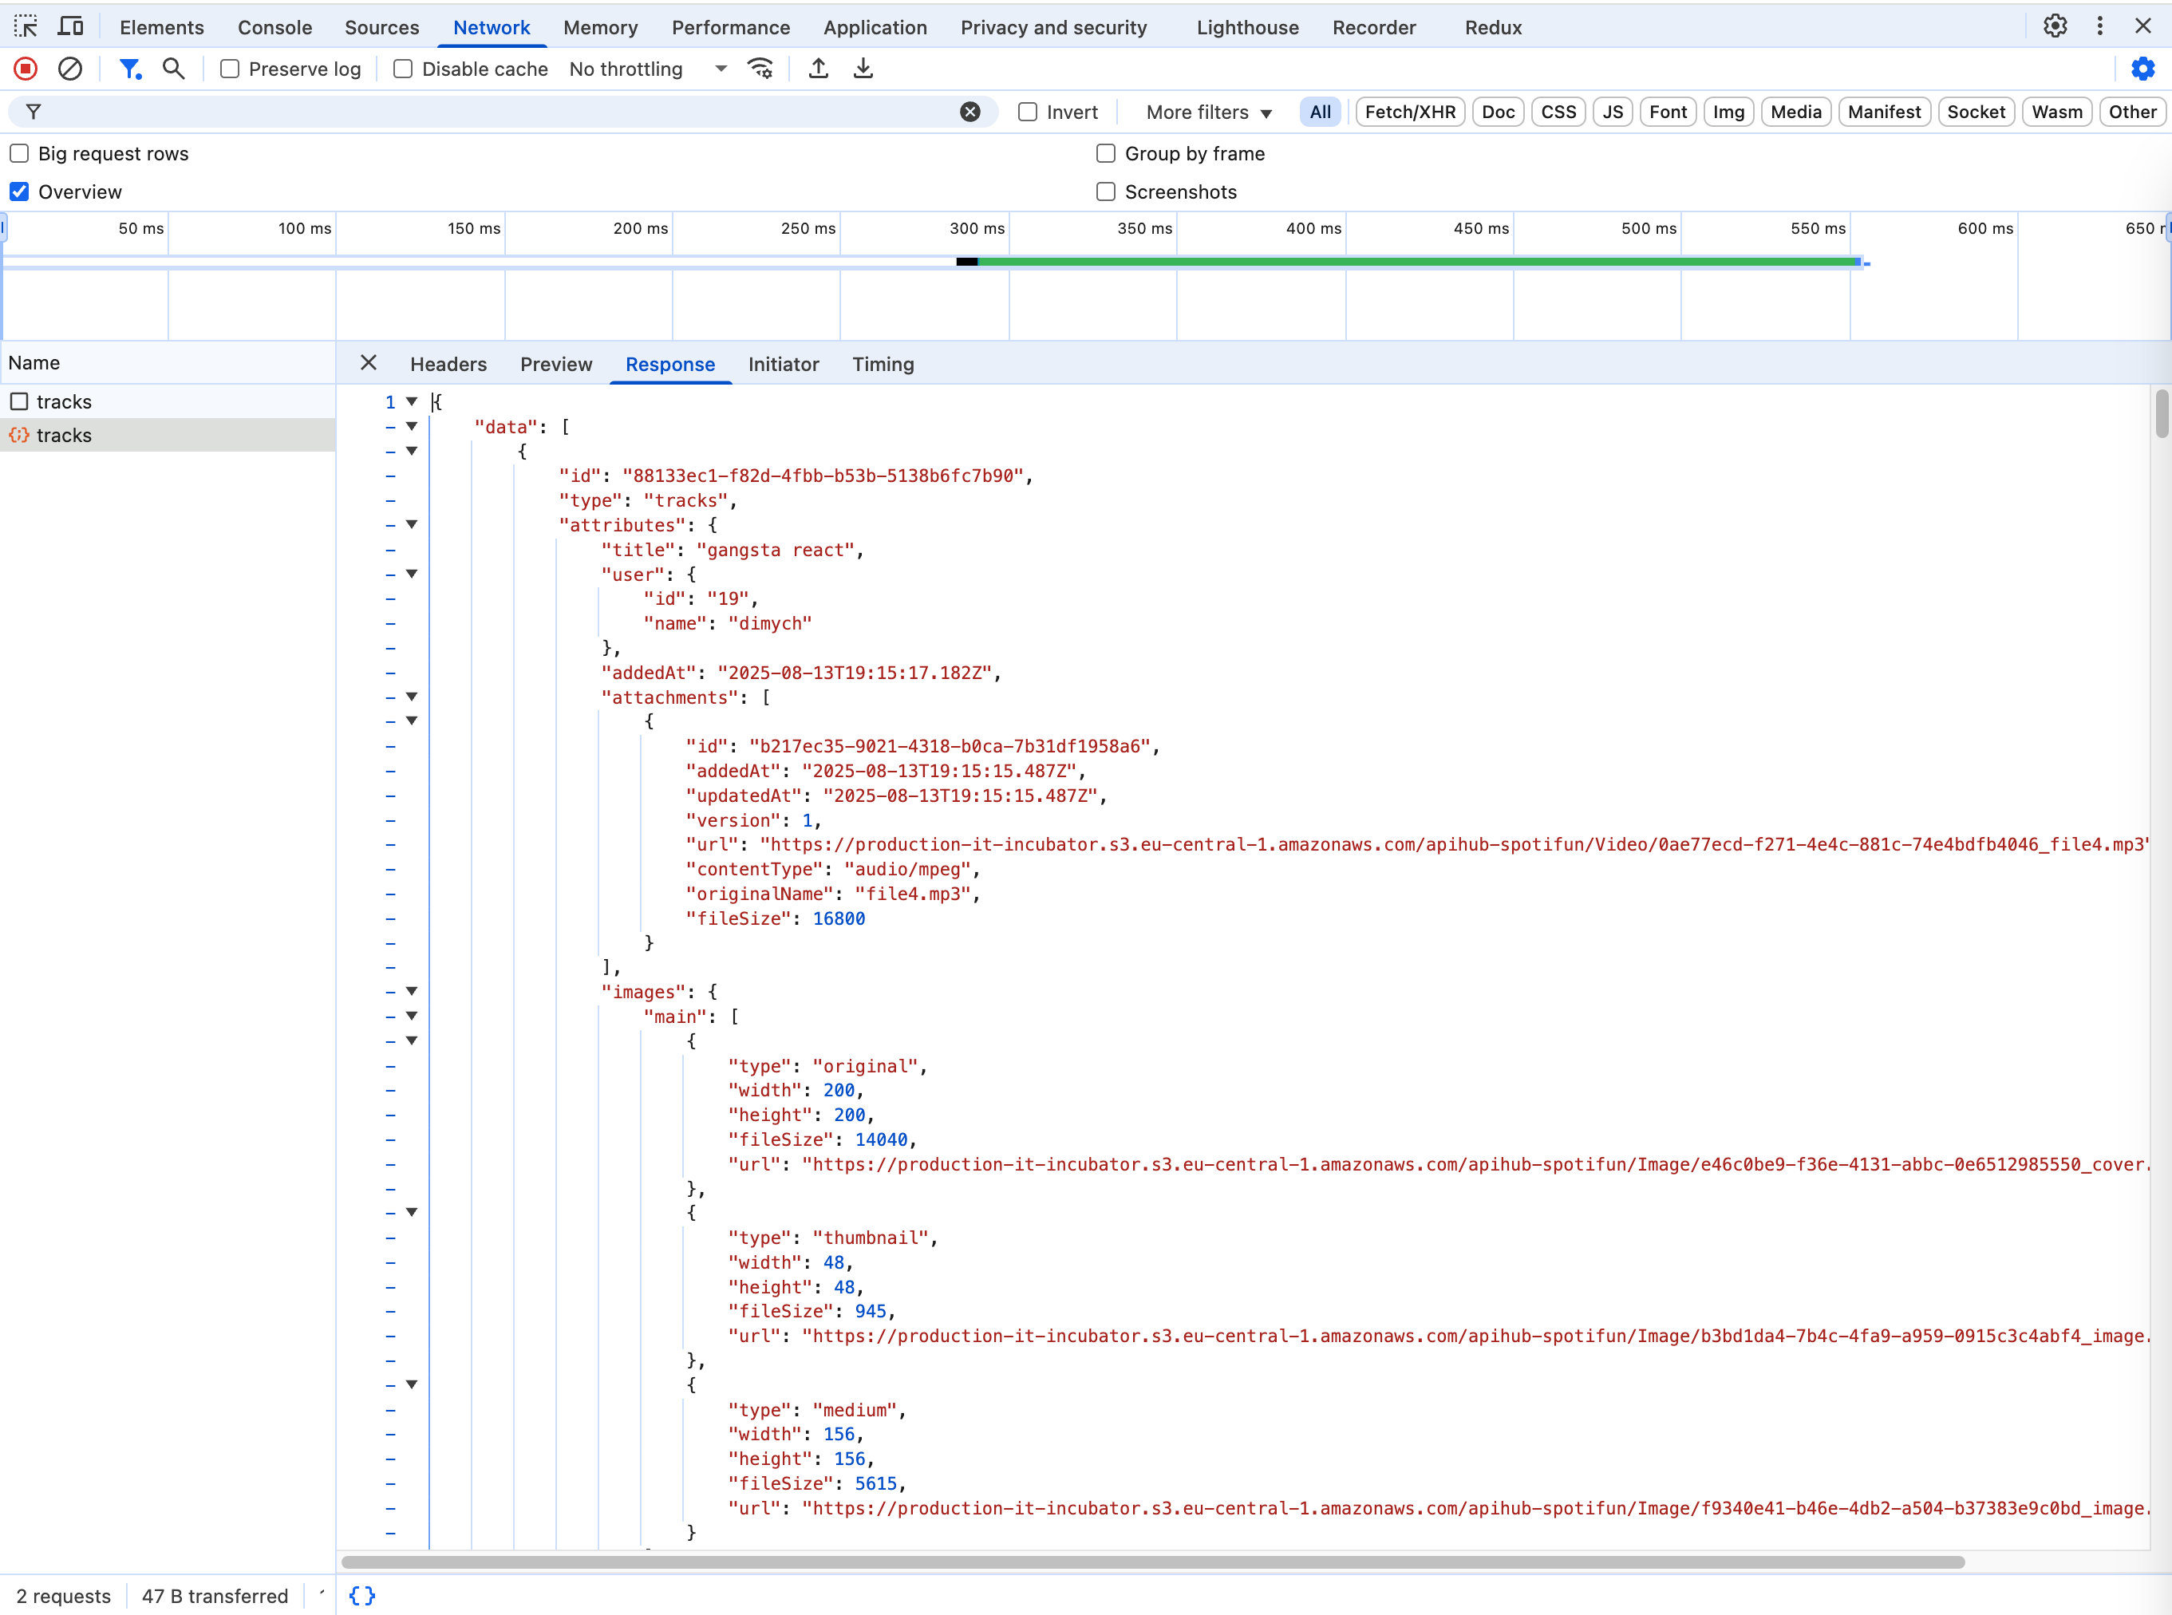Open the Headers tab of request
Viewport: 2172px width, 1615px height.
448,364
